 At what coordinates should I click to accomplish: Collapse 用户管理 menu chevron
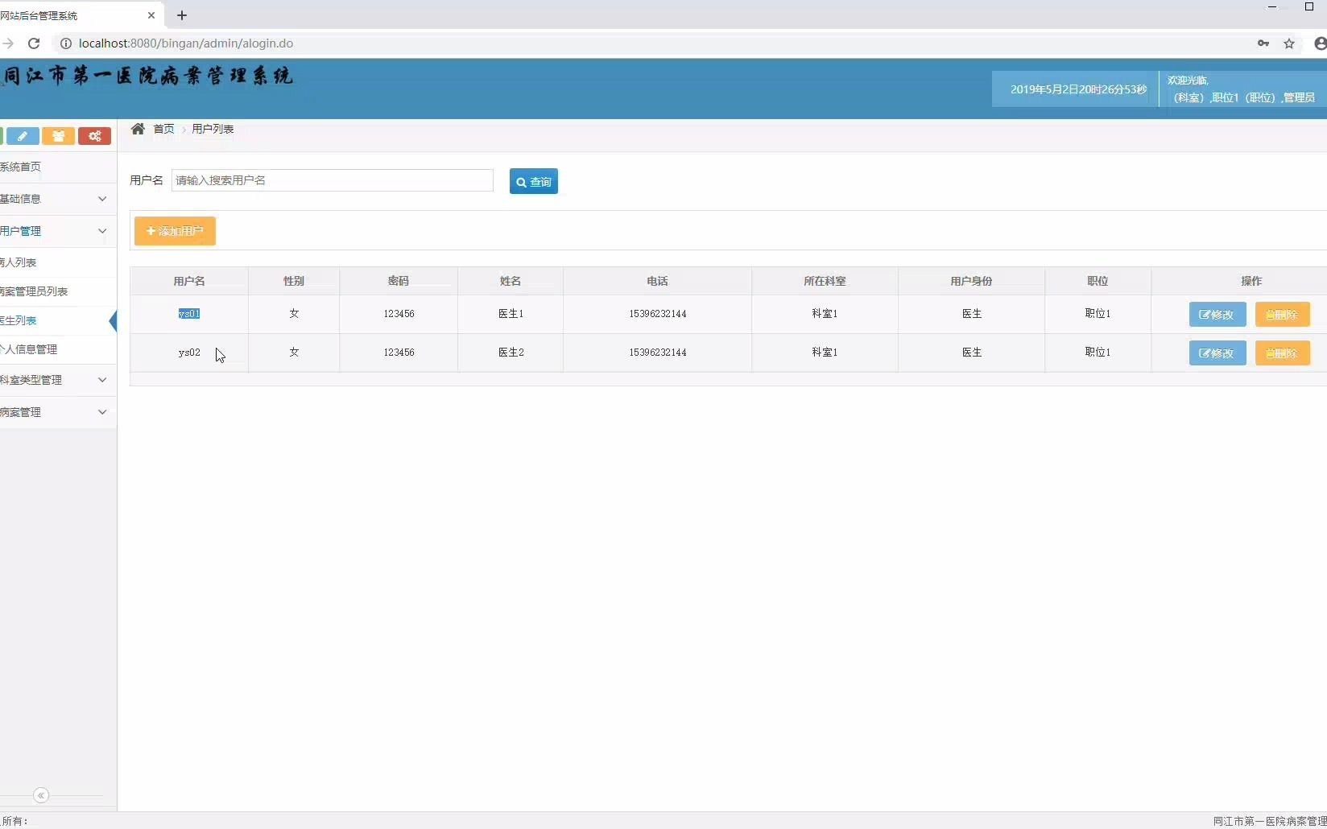(102, 231)
